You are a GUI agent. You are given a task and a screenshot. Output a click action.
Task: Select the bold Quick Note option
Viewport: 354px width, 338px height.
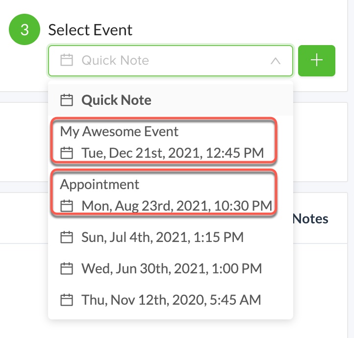(x=116, y=100)
